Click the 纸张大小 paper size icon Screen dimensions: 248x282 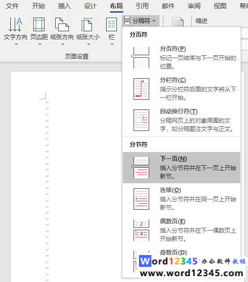click(x=87, y=24)
